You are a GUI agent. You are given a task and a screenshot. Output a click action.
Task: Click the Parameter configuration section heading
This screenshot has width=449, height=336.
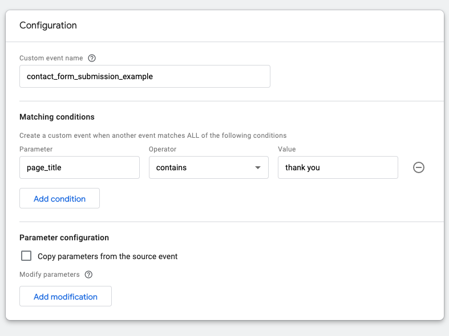tap(64, 237)
